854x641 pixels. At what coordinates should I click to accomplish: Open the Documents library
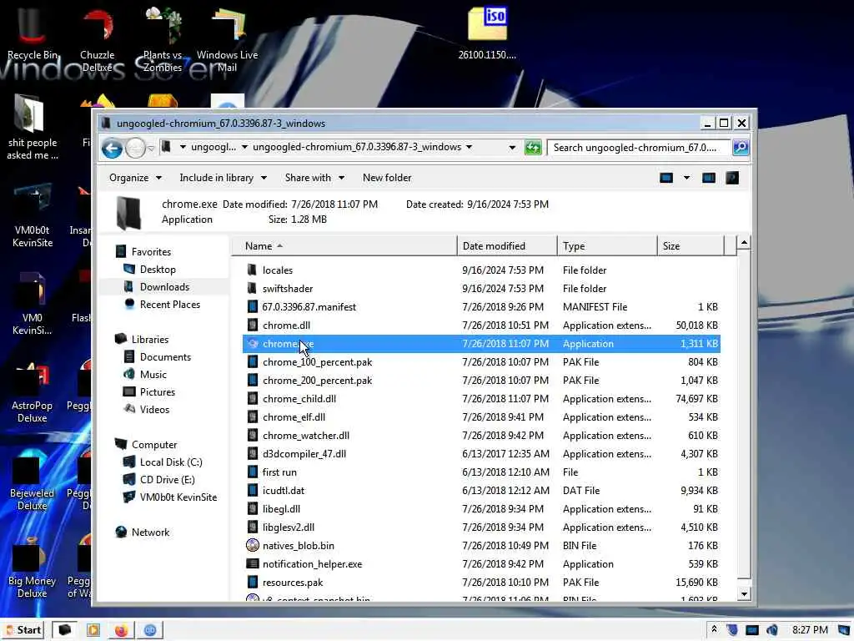165,357
